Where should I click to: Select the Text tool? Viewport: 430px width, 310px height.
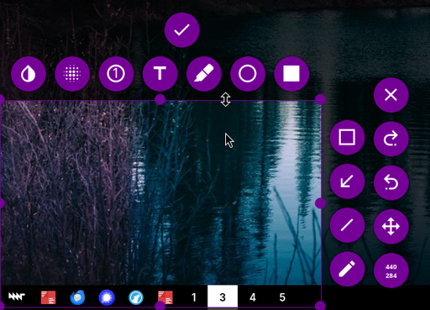160,74
